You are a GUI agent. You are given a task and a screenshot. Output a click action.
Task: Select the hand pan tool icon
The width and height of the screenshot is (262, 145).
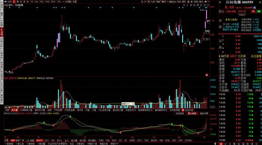198,5
